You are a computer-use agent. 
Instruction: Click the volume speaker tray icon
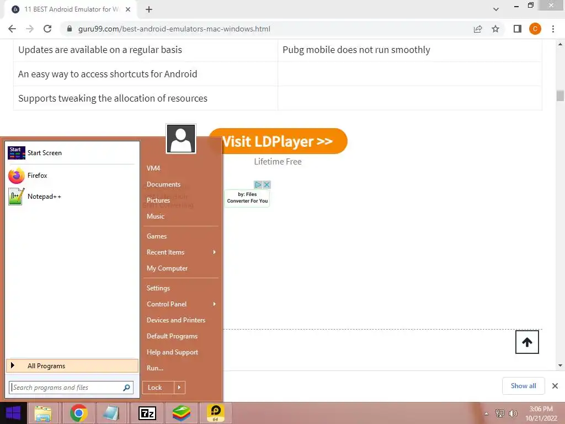click(x=513, y=414)
